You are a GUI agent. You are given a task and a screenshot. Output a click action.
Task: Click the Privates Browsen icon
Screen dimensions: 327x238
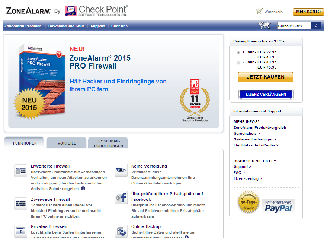click(x=20, y=231)
